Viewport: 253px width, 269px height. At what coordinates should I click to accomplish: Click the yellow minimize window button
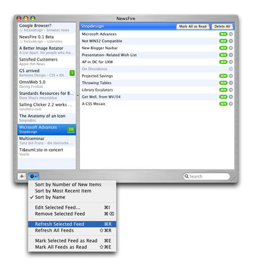26,19
